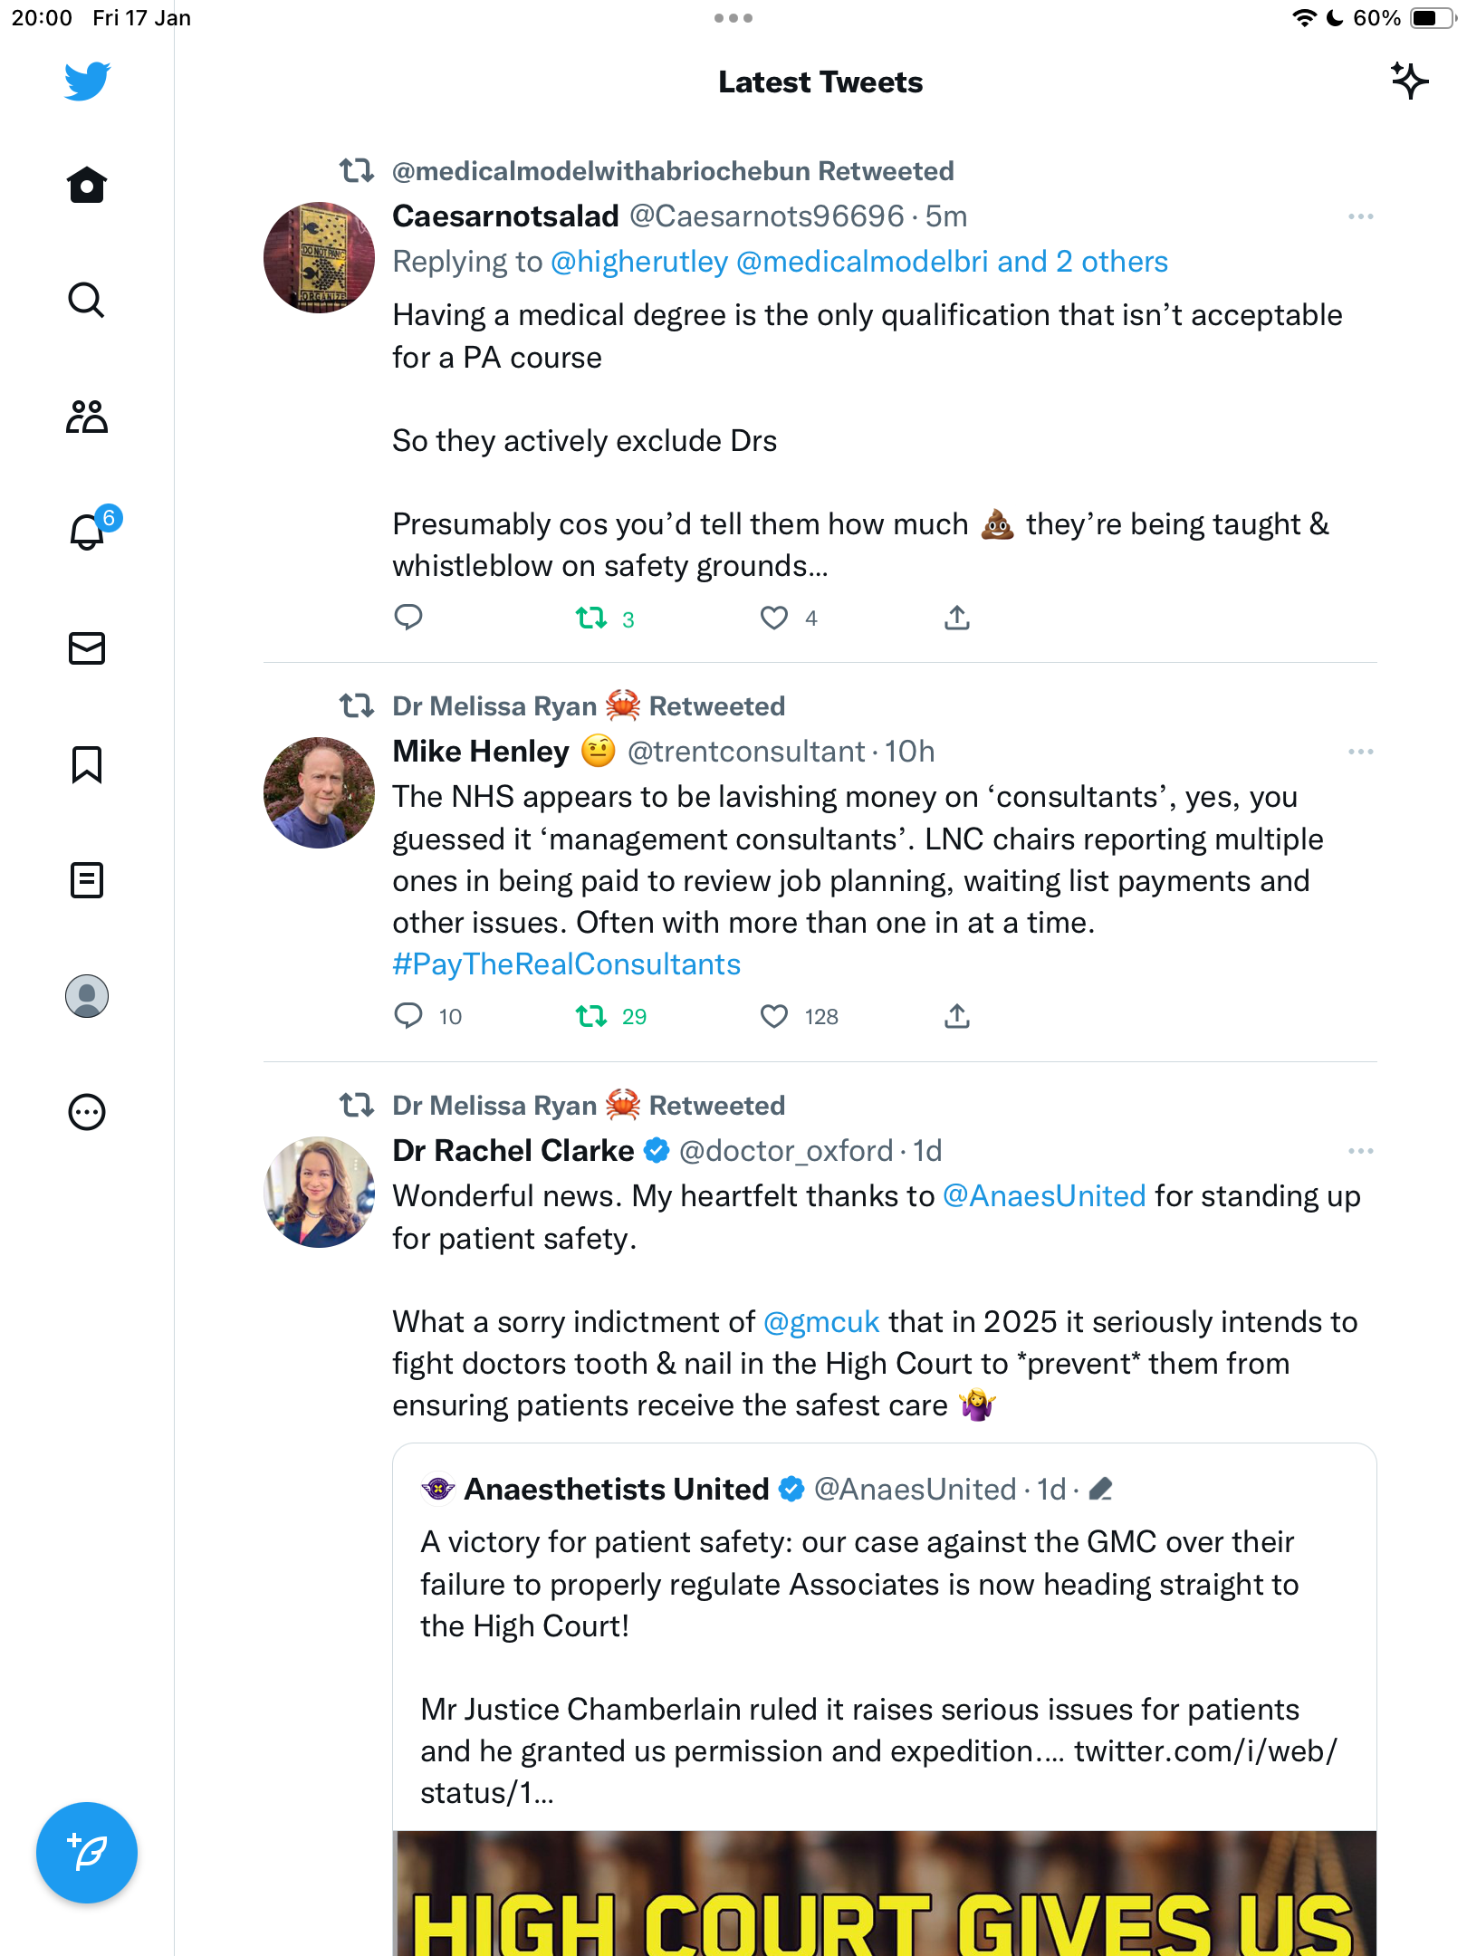The image size is (1467, 1956).
Task: Open Communities people icon in sidebar
Action: coord(87,417)
